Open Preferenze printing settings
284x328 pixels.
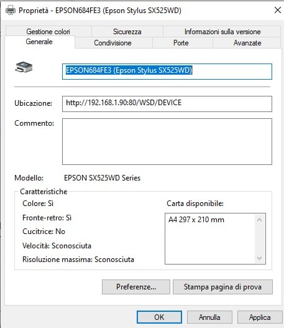[x=136, y=287]
